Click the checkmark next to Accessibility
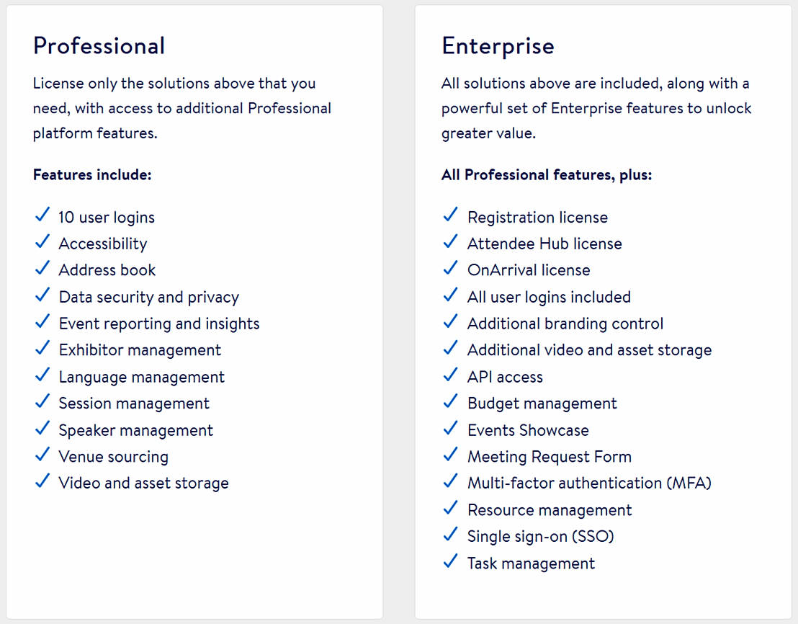The image size is (798, 624). (x=42, y=241)
